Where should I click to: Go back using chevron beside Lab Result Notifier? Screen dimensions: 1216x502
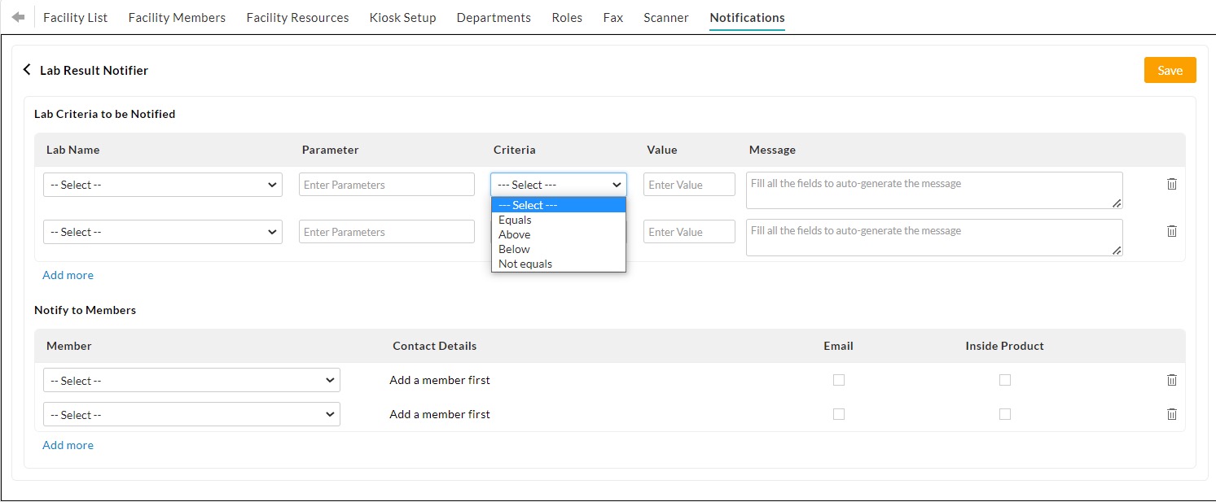coord(27,70)
